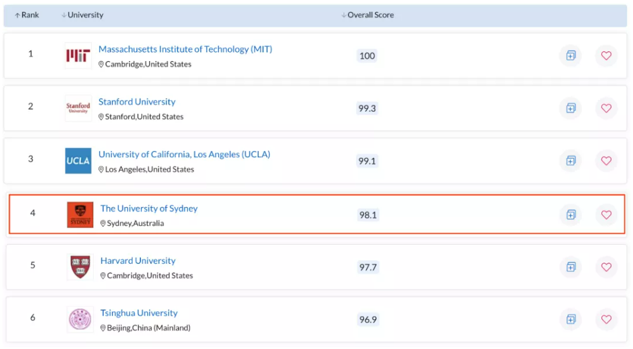Click the Stanford University logo

[79, 109]
